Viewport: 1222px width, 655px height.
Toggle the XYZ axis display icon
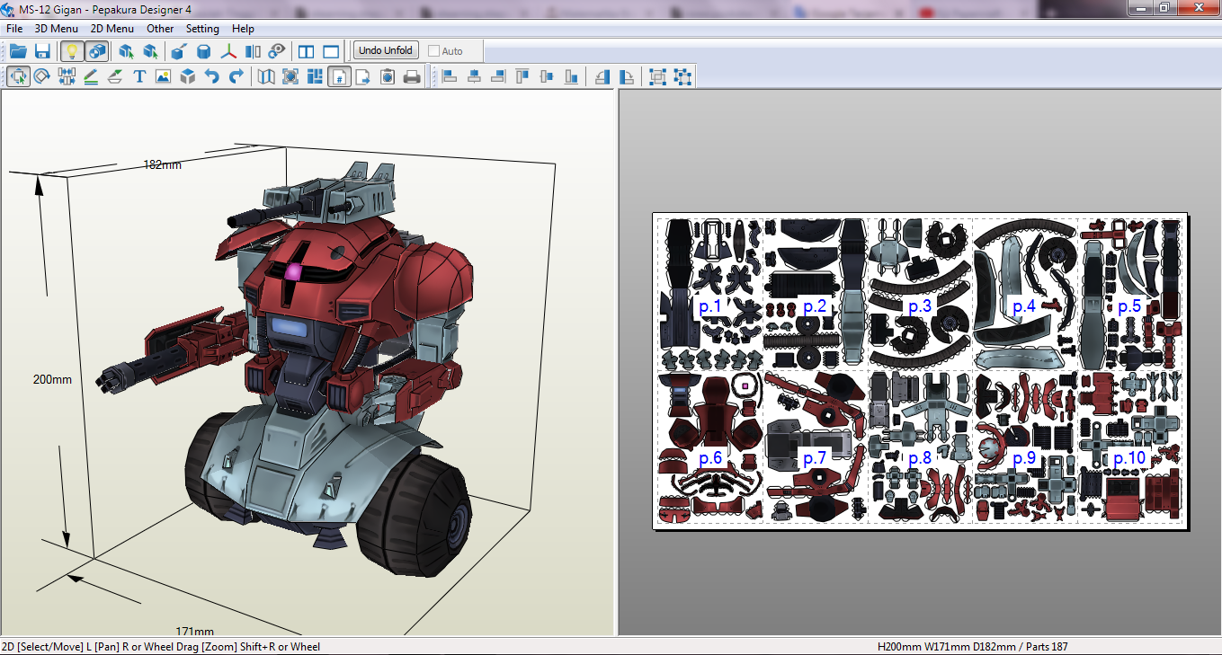[x=229, y=51]
